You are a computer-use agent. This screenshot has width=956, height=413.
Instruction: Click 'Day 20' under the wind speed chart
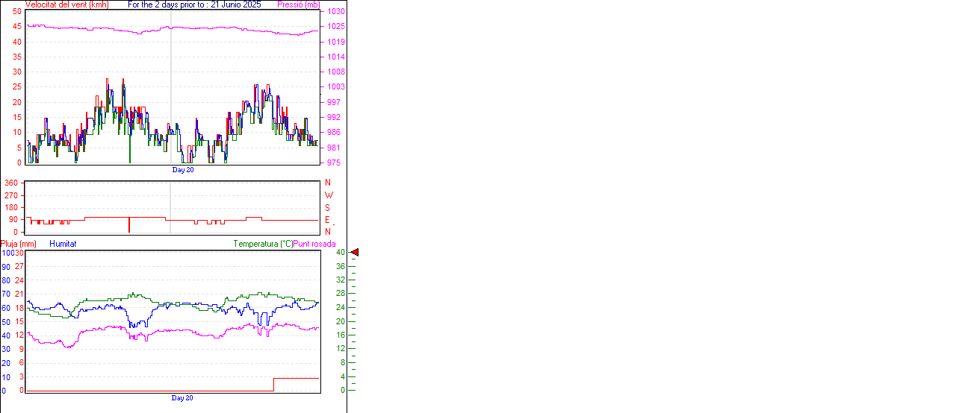coord(183,170)
